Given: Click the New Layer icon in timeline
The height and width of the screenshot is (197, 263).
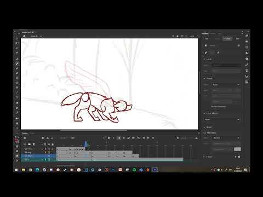Looking at the screenshot, I should click(25, 144).
